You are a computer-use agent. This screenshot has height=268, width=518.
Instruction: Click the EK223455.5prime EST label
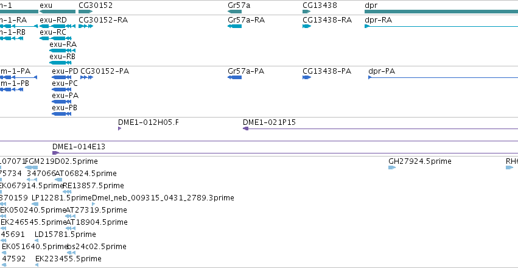coord(68,259)
